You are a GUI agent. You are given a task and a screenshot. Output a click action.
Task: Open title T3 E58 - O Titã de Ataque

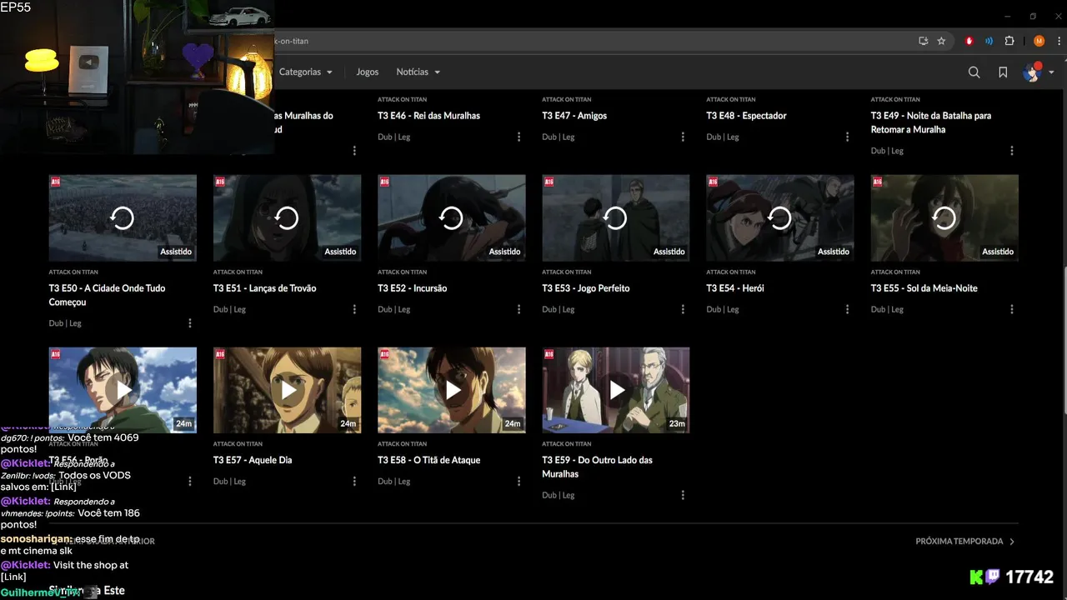[428, 460]
